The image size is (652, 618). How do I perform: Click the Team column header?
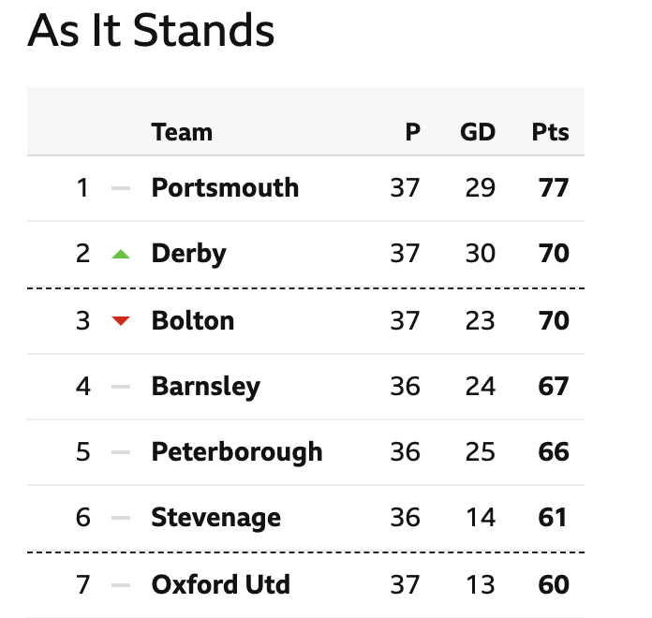(182, 133)
